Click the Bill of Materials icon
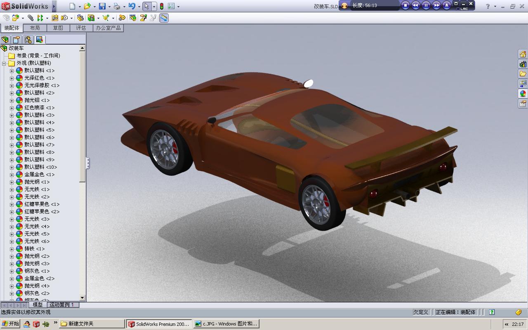Viewport: 528px width, 330px height. point(132,18)
